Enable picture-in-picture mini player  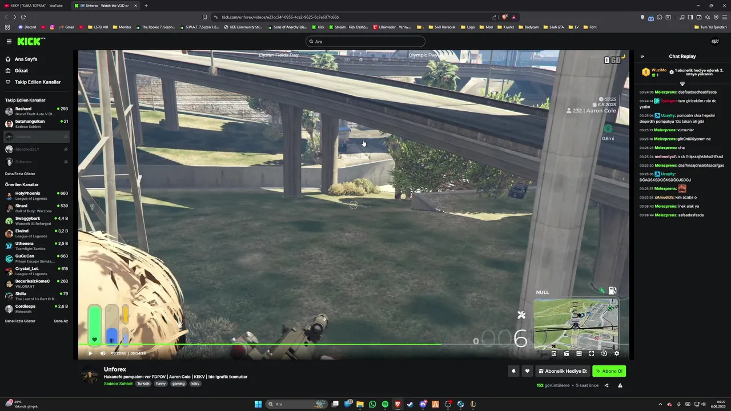point(554,353)
